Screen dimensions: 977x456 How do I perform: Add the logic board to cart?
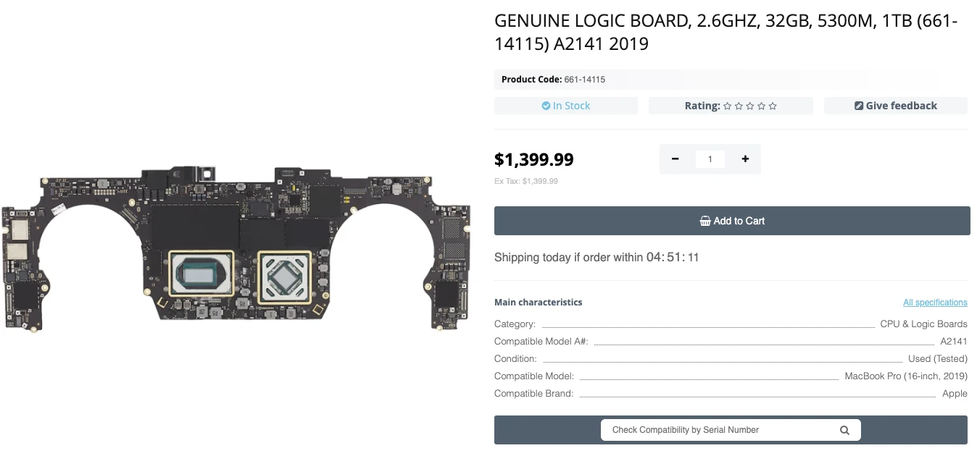pos(732,221)
